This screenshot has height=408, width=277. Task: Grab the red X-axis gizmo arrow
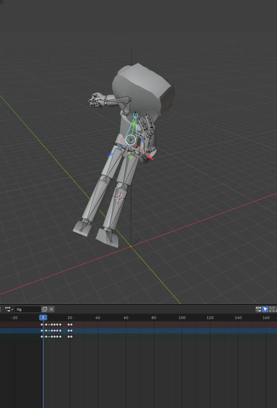(150, 157)
